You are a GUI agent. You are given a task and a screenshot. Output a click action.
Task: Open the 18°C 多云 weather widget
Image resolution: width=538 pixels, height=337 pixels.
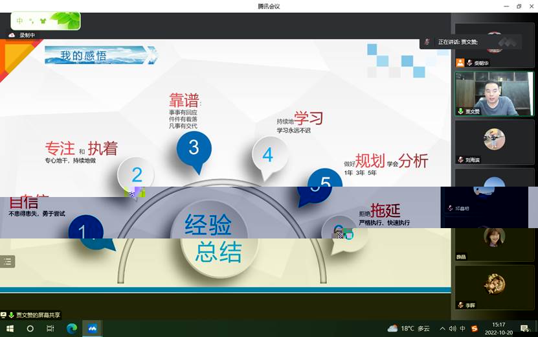[x=409, y=329]
